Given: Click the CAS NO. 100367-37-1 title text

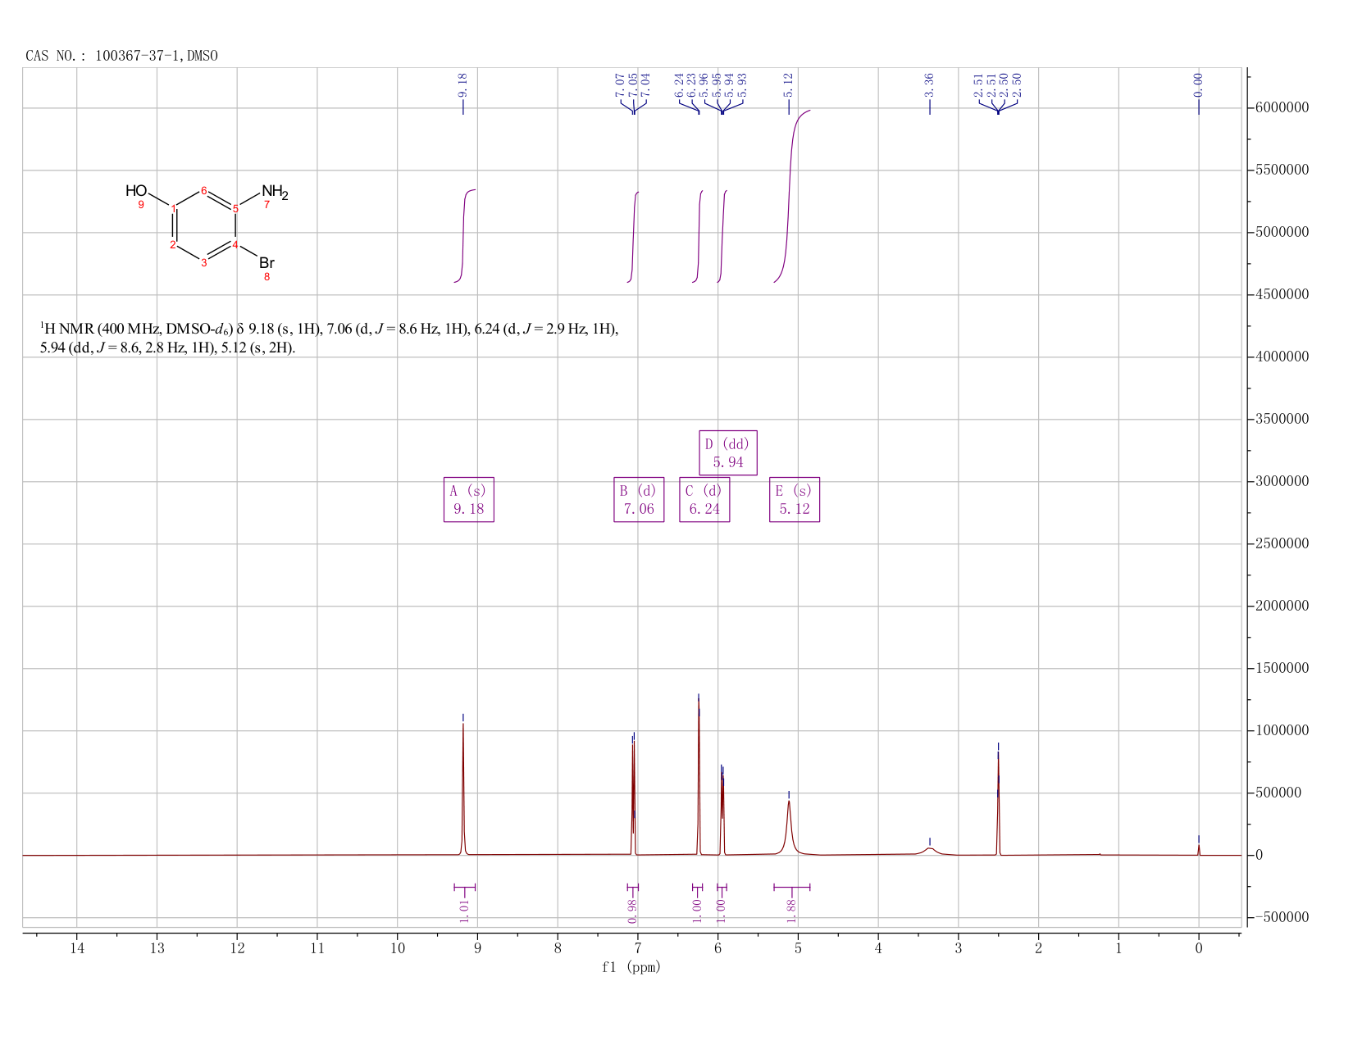Looking at the screenshot, I should pos(121,56).
